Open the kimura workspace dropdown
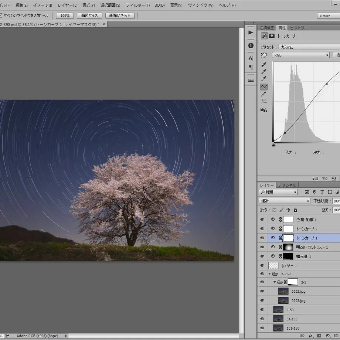Image resolution: width=340 pixels, height=340 pixels. point(329,16)
